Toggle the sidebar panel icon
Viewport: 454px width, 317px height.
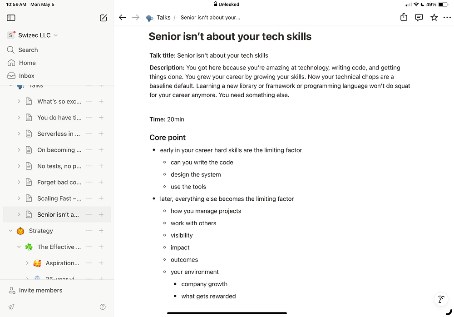pyautogui.click(x=11, y=18)
